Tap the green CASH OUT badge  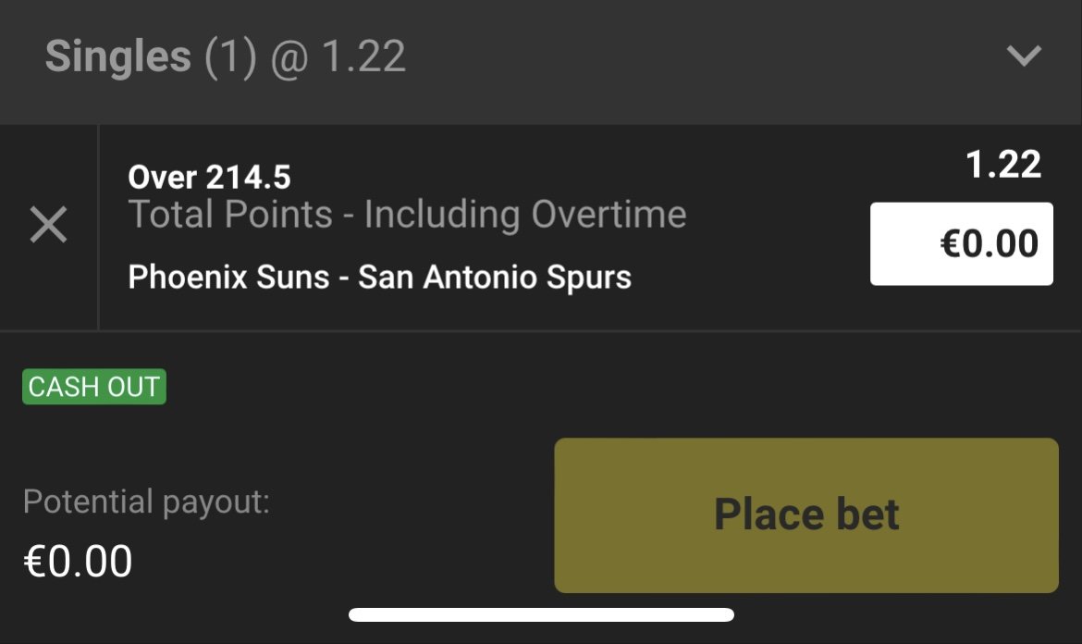click(x=94, y=387)
